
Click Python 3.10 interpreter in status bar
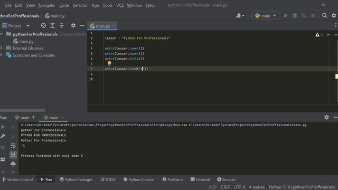[302, 187]
